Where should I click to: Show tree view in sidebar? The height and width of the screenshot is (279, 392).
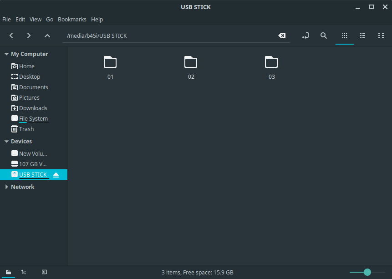[x=24, y=272]
